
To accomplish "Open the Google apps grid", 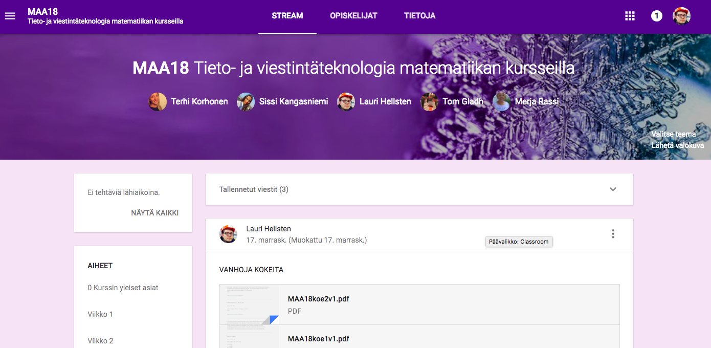I will tap(630, 16).
